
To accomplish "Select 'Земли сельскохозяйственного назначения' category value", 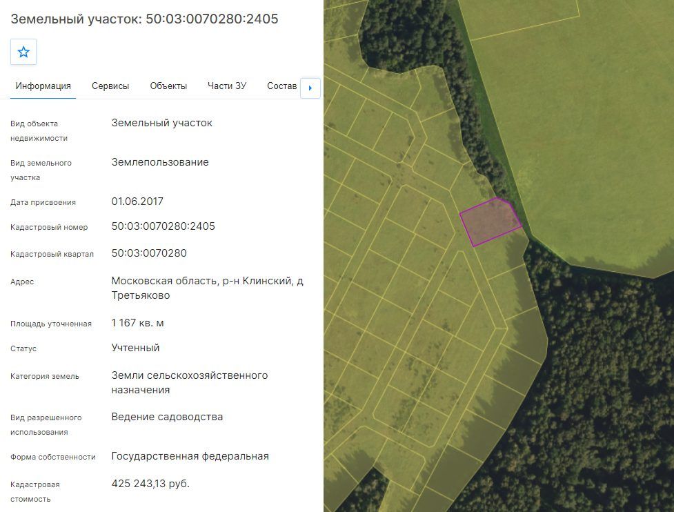I will [190, 382].
